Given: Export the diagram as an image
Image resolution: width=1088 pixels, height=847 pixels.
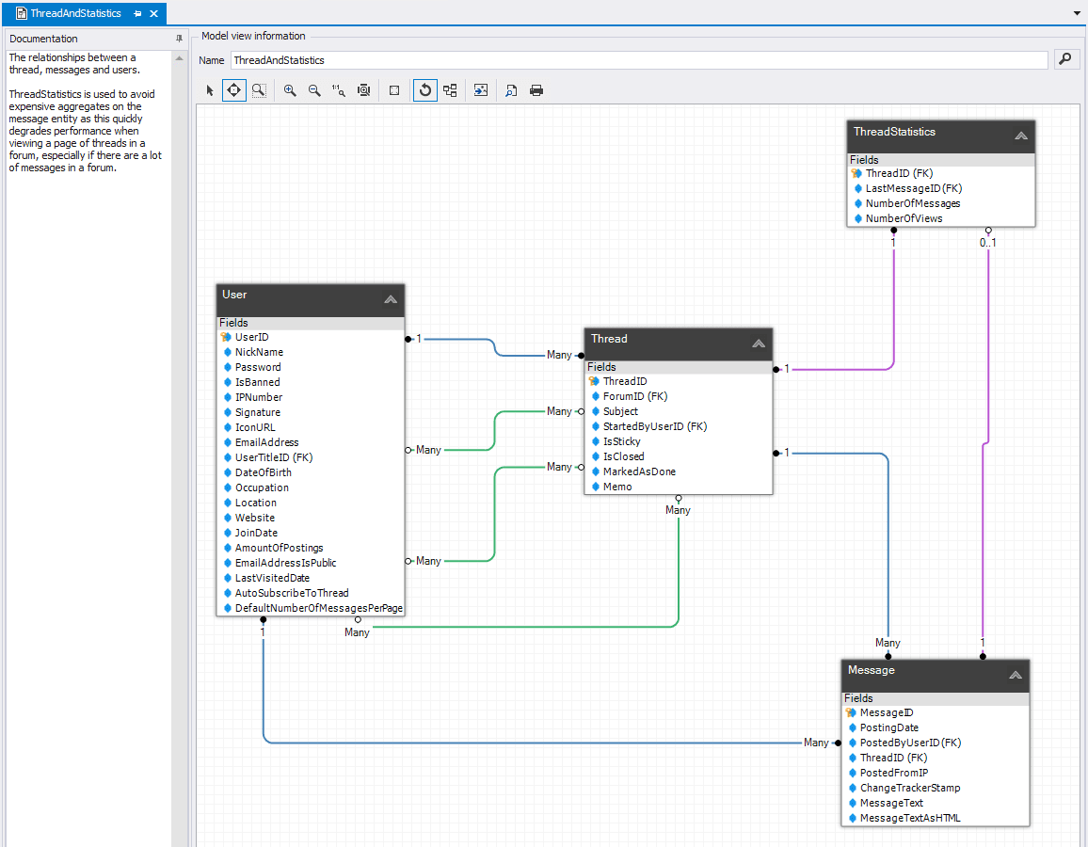Looking at the screenshot, I should (x=481, y=90).
